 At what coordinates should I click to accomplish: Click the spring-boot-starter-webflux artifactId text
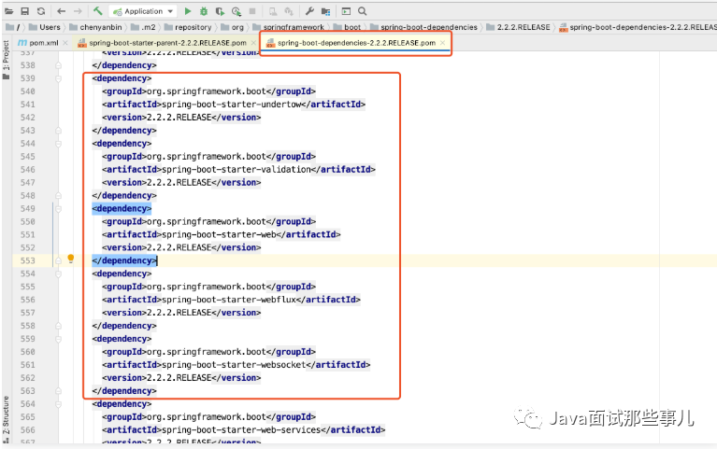229,300
